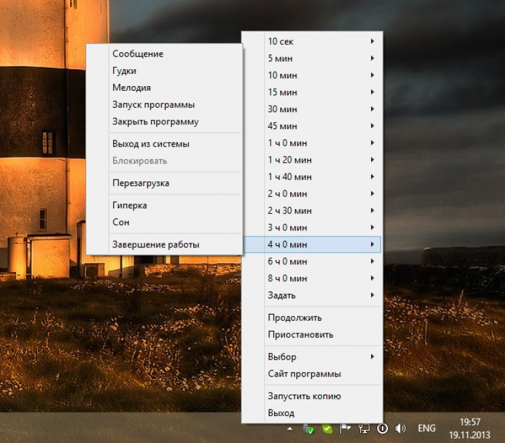The image size is (505, 443).
Task: Select Закрыть программу entry
Action: [164, 122]
